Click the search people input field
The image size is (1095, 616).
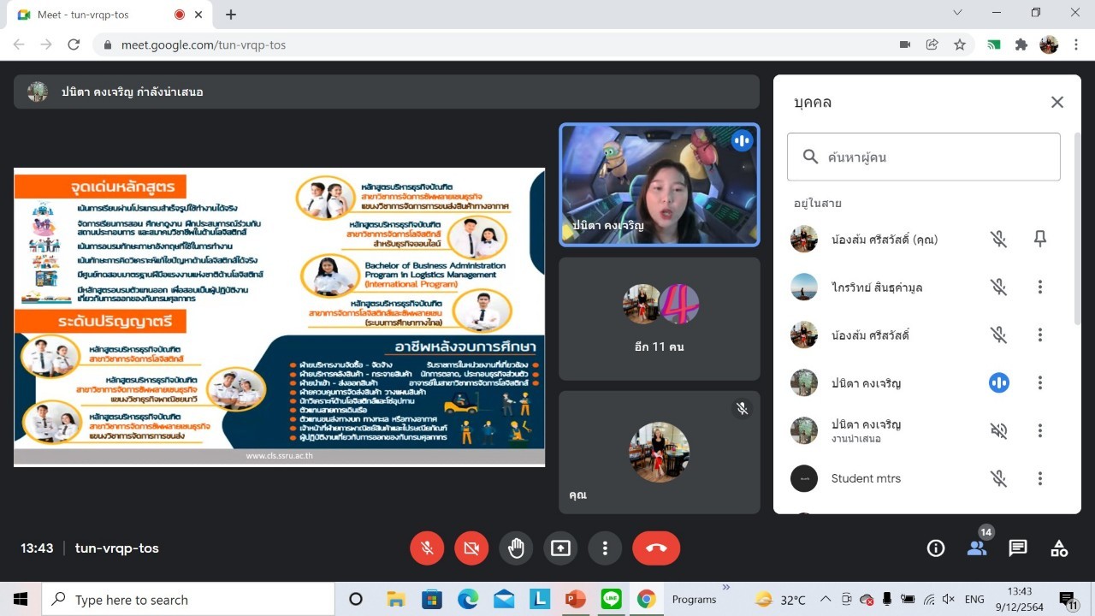924,157
